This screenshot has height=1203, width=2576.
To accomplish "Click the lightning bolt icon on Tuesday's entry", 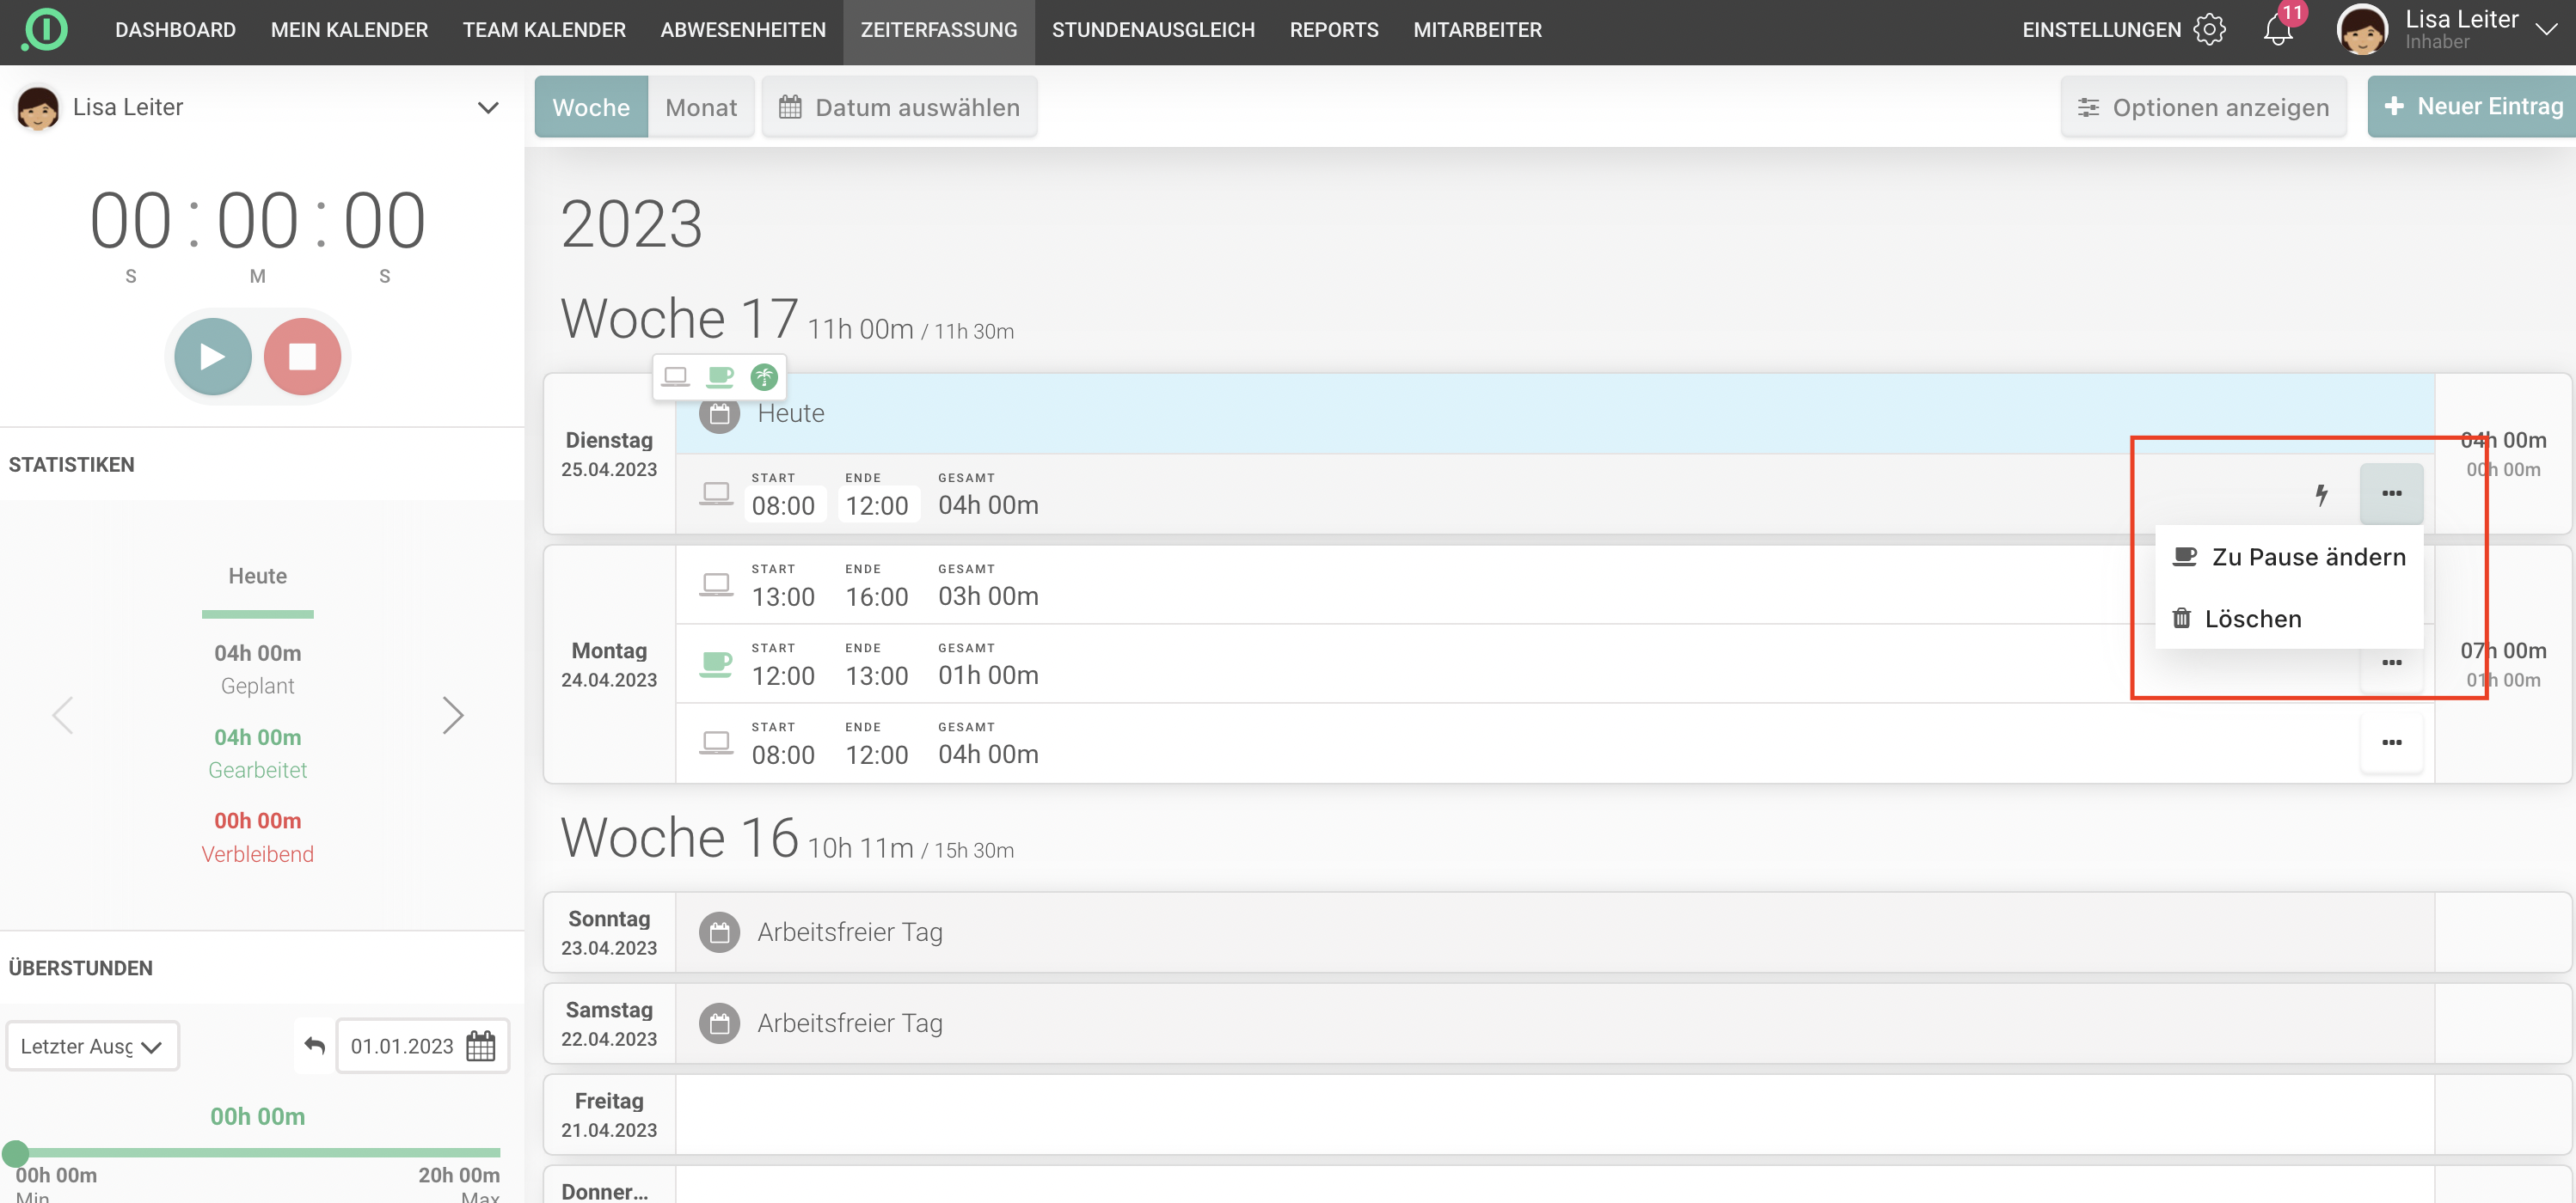I will pyautogui.click(x=2321, y=493).
